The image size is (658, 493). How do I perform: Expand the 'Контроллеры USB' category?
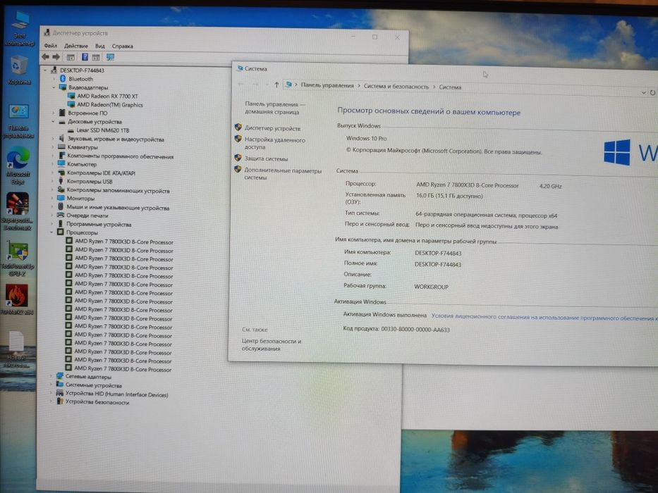(x=52, y=181)
